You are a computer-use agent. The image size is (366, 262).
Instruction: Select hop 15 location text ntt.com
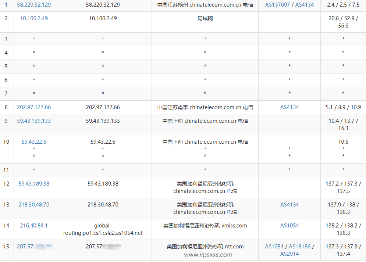234,247
